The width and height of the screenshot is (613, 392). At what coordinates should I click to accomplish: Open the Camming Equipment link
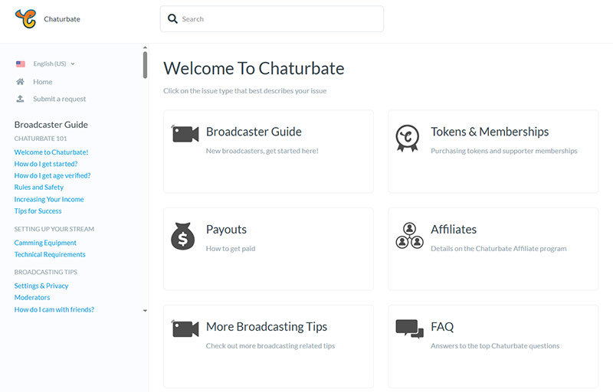[x=45, y=243]
